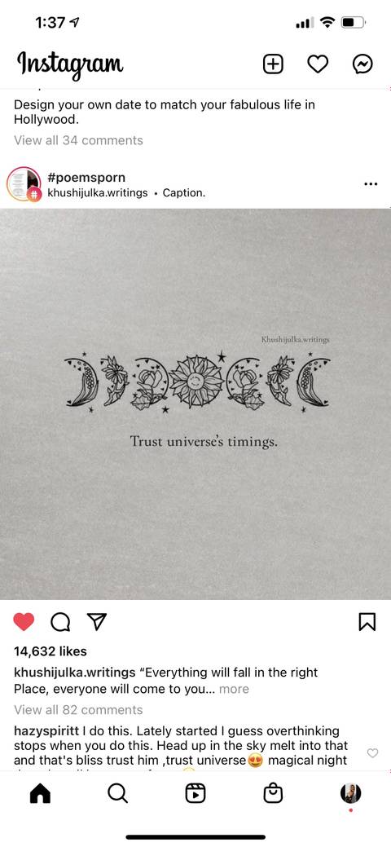Open your profile avatar tab
This screenshot has height=847, width=391.
coord(350,793)
